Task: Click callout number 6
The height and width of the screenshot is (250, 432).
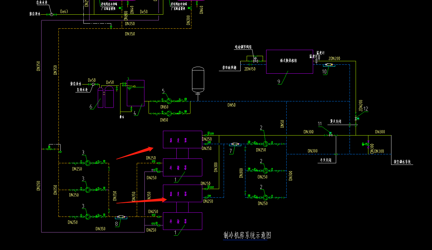Action: pos(91,107)
